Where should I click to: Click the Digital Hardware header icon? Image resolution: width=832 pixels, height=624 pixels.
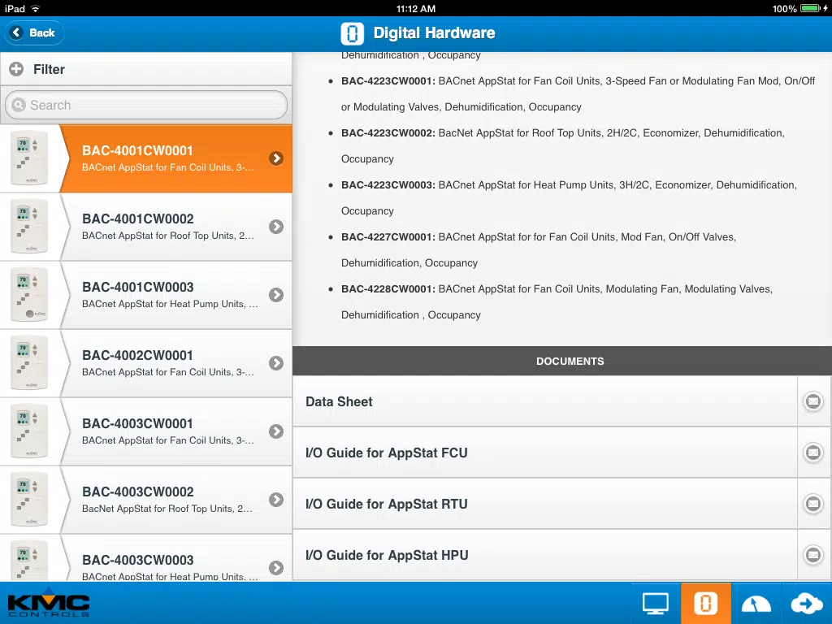(x=353, y=33)
